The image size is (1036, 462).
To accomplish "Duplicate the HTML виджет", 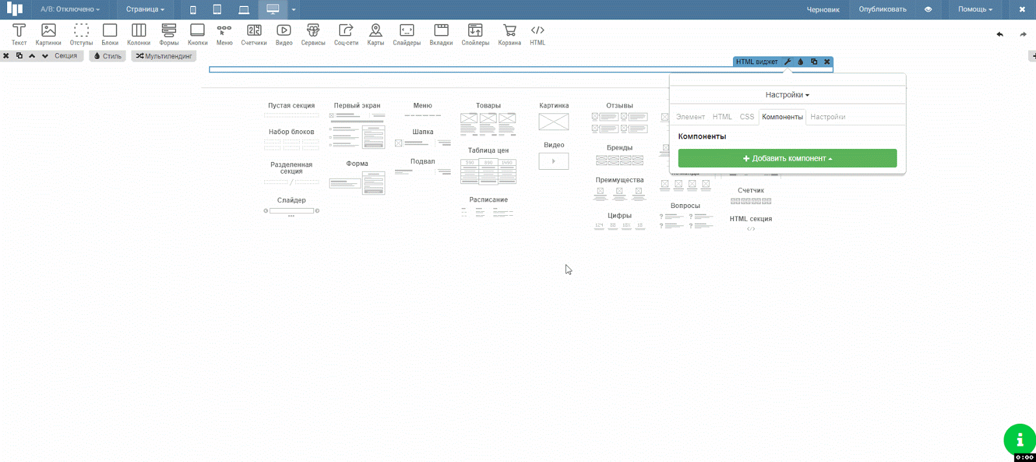I will tap(814, 62).
